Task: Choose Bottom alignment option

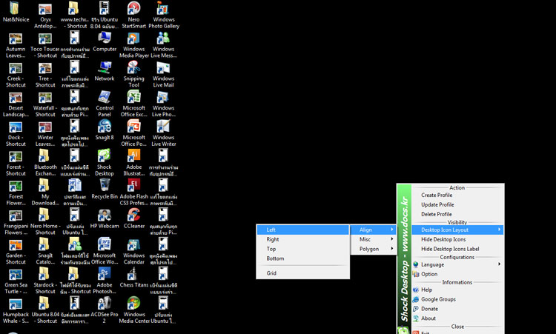Action: pos(302,258)
